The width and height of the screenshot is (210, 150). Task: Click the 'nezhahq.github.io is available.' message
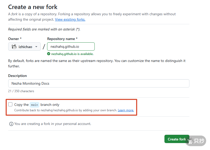pos(72,54)
